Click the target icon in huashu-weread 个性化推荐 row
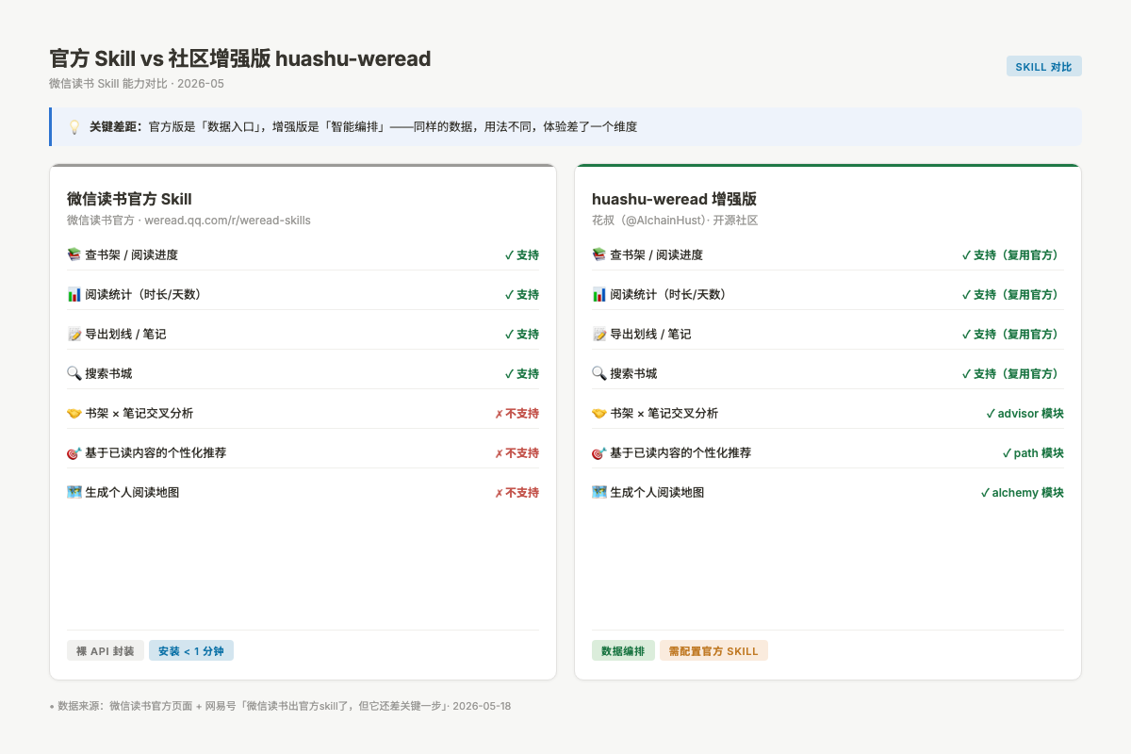1131x754 pixels. click(599, 452)
